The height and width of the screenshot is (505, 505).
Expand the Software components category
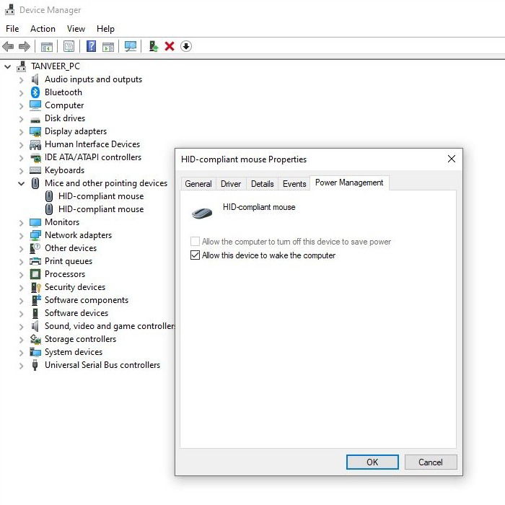pyautogui.click(x=21, y=301)
